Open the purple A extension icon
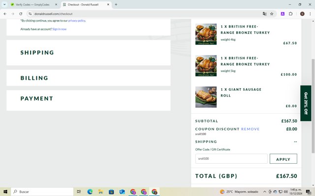This screenshot has height=196, width=315. pyautogui.click(x=283, y=14)
